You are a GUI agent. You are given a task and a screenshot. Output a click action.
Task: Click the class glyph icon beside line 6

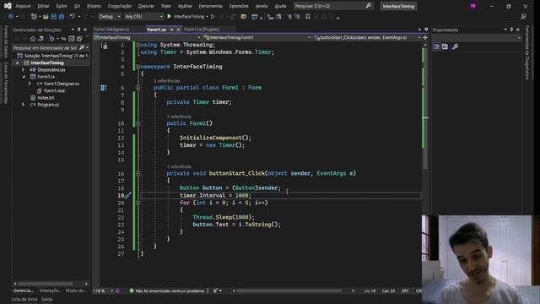pos(103,88)
